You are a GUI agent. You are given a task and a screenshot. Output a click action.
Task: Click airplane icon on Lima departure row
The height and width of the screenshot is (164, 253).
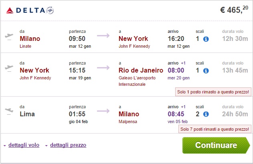(8, 111)
